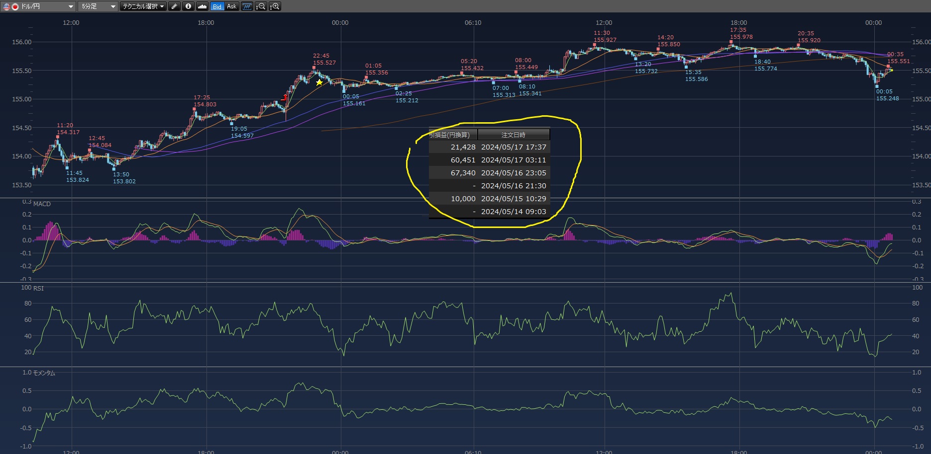Select the pencil drawing tool
931x454 pixels.
(174, 6)
